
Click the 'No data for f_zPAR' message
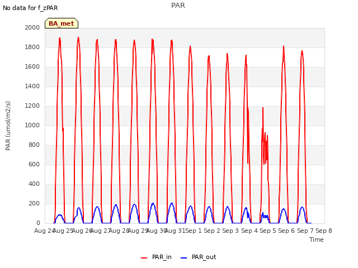pos(30,8)
